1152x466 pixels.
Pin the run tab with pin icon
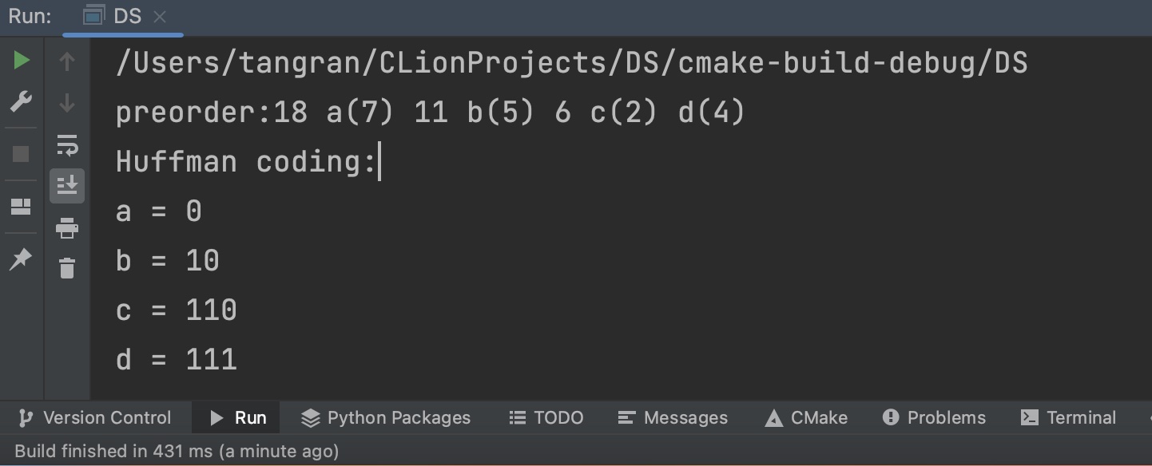pos(22,259)
